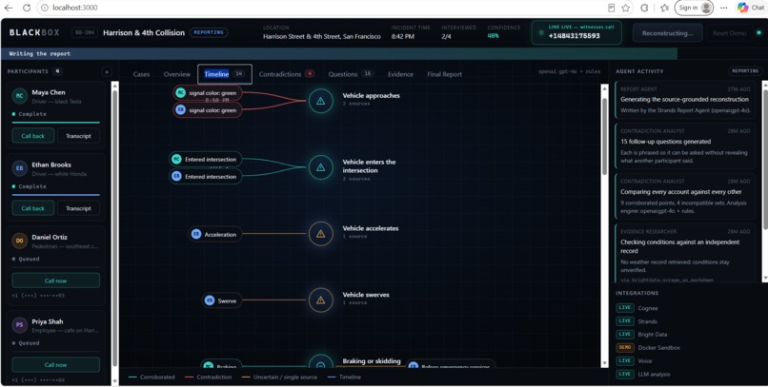Call now for Priya Shah
The image size is (768, 387).
click(56, 364)
